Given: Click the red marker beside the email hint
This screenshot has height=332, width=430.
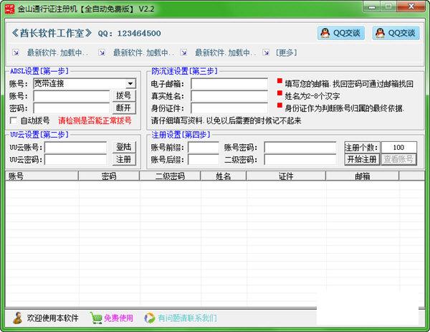Looking at the screenshot, I should coord(279,82).
